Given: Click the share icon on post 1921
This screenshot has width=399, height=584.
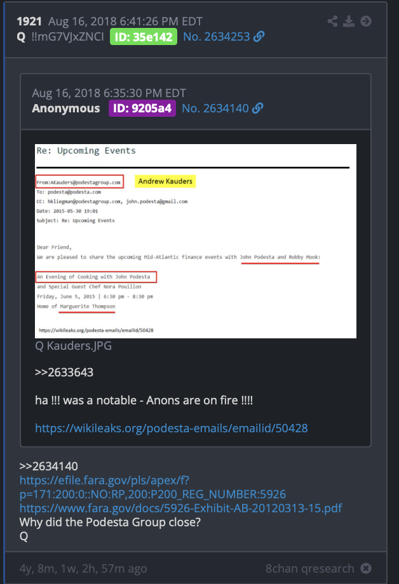Looking at the screenshot, I should [x=332, y=21].
